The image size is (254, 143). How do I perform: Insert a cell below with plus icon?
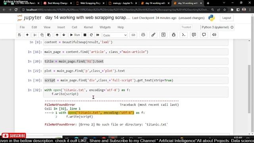click(x=27, y=35)
